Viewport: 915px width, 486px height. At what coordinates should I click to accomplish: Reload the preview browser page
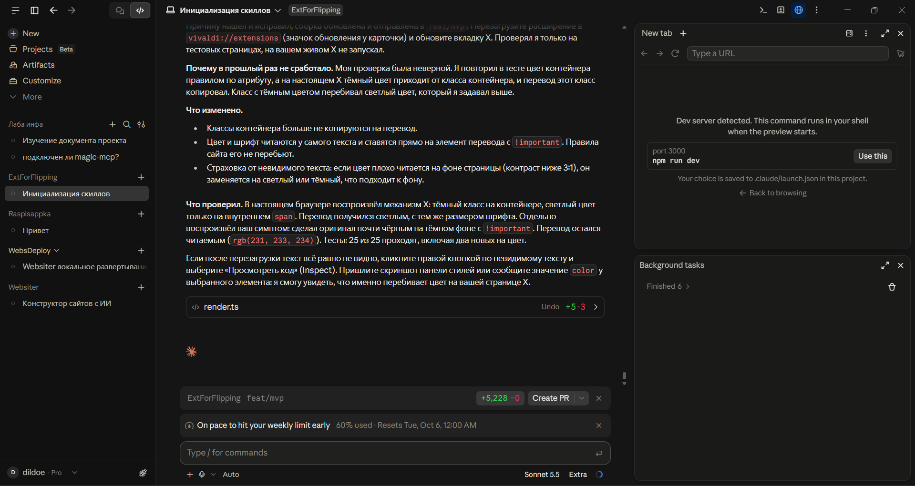[675, 53]
